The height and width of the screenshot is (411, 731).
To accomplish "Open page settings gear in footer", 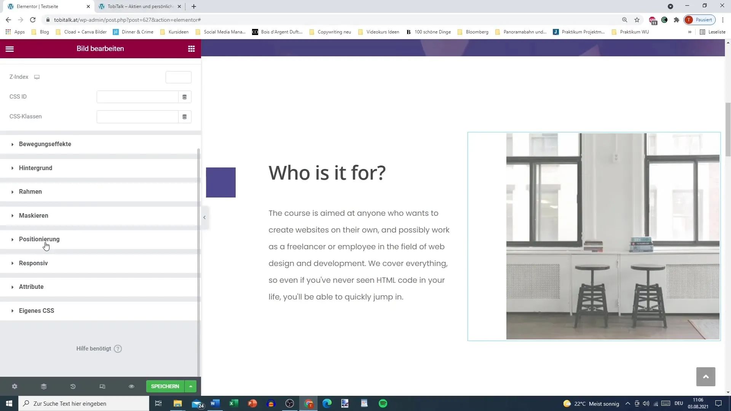I will point(14,386).
